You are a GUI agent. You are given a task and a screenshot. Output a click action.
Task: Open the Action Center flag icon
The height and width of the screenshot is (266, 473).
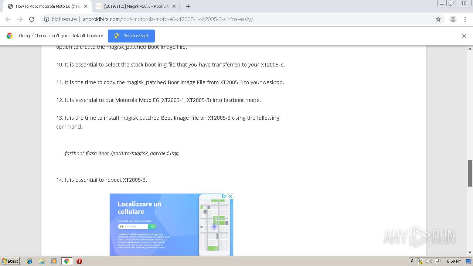point(437,261)
